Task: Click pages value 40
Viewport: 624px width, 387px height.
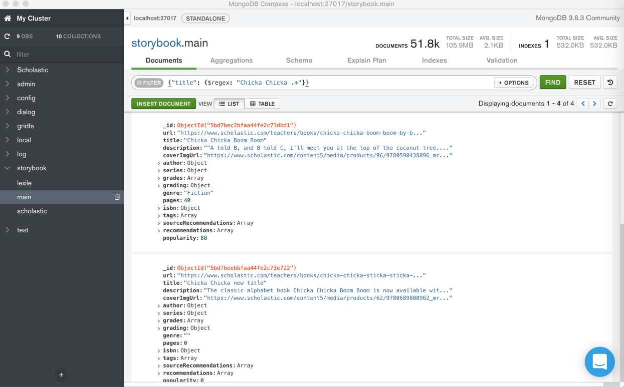Action: coord(187,201)
